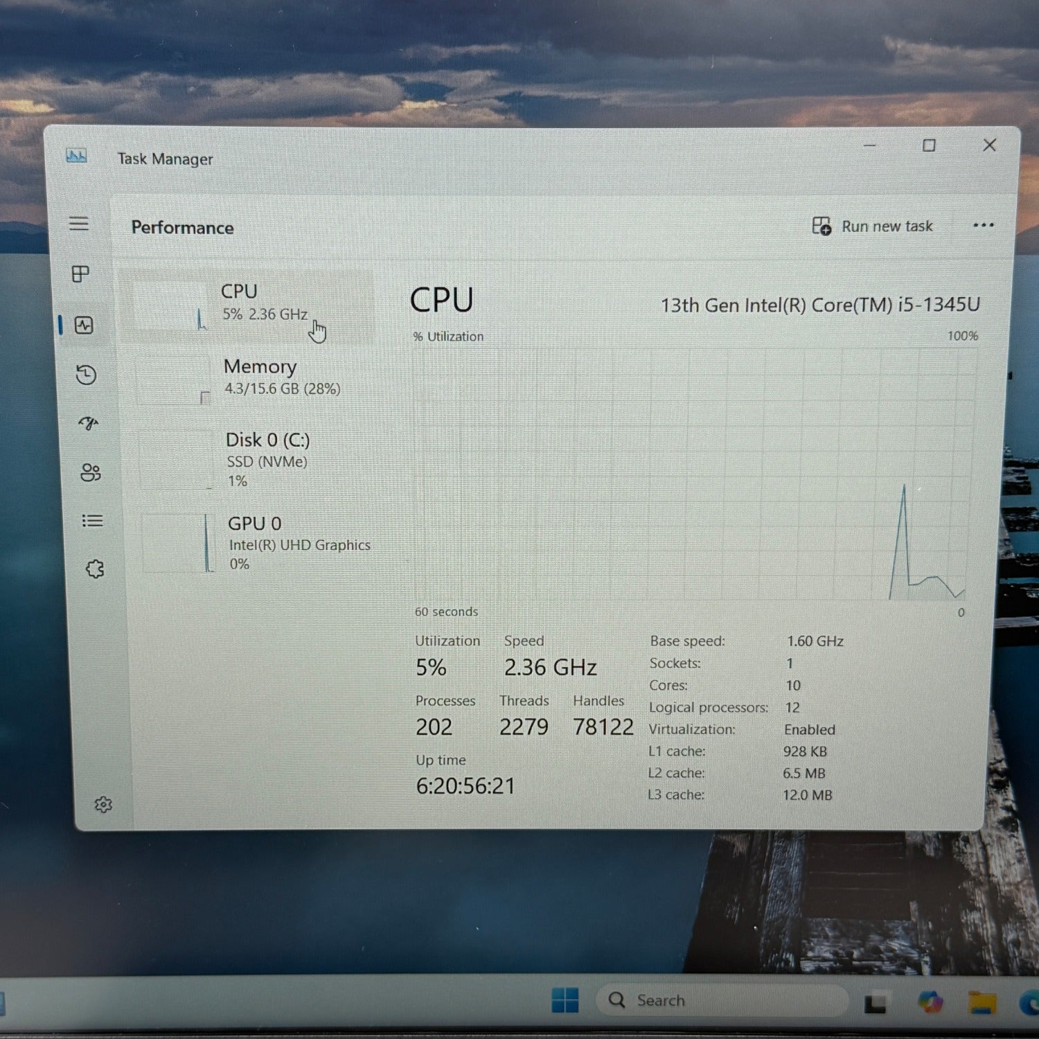
Task: Click the Performance page heading
Action: pyautogui.click(x=183, y=228)
